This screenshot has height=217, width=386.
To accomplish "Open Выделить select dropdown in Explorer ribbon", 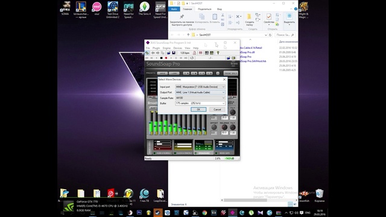I will pos(289,19).
